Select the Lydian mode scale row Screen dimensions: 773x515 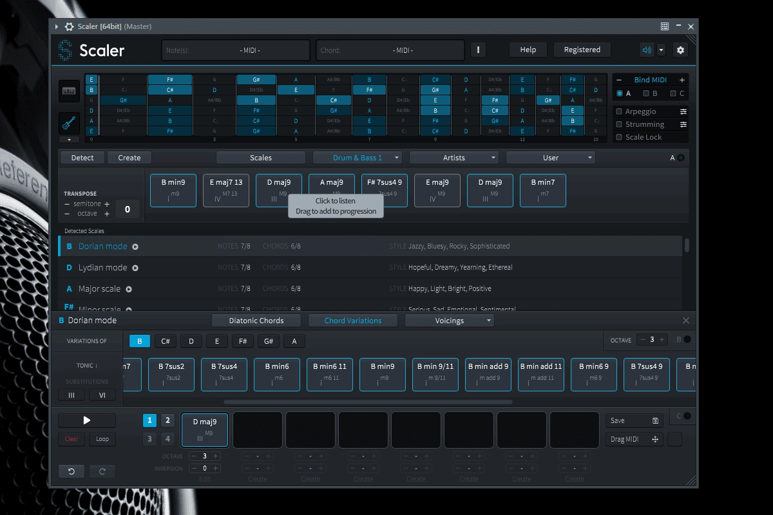click(370, 268)
